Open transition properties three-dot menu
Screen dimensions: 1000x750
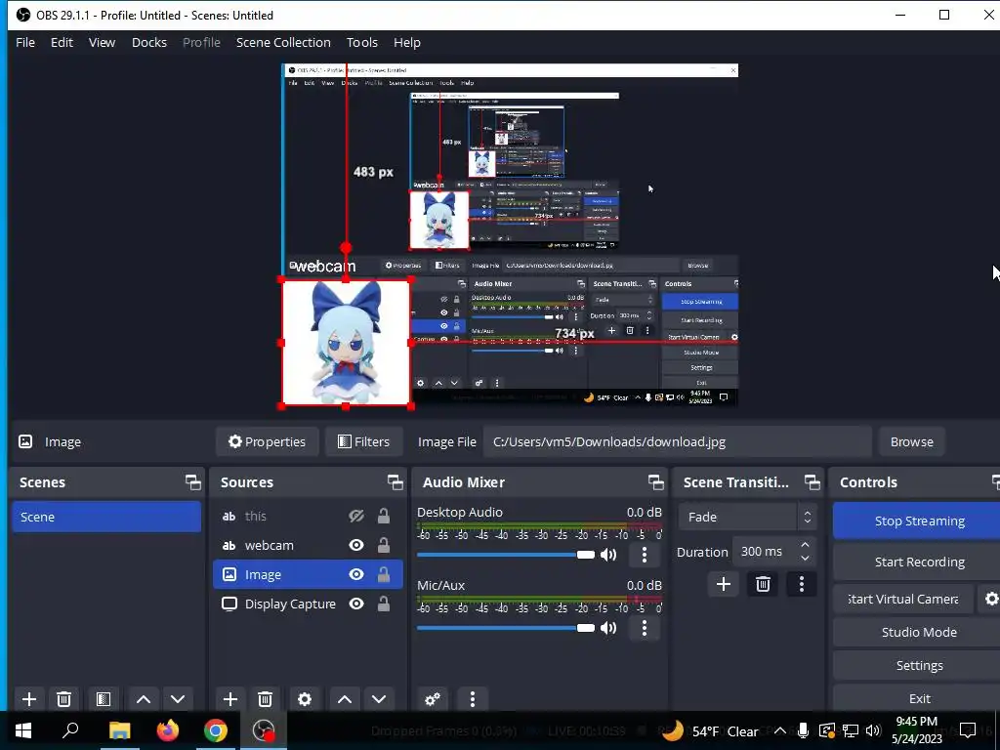click(x=801, y=584)
